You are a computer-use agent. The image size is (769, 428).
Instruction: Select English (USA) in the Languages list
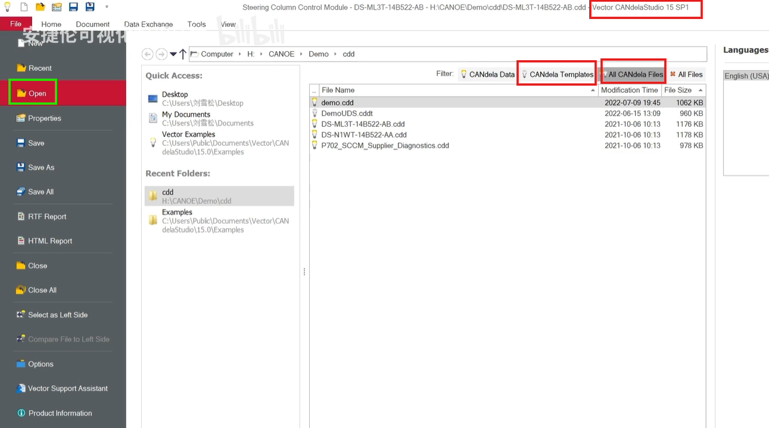tap(746, 76)
